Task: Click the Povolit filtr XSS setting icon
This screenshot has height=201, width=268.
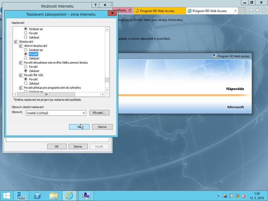Action: (21, 75)
